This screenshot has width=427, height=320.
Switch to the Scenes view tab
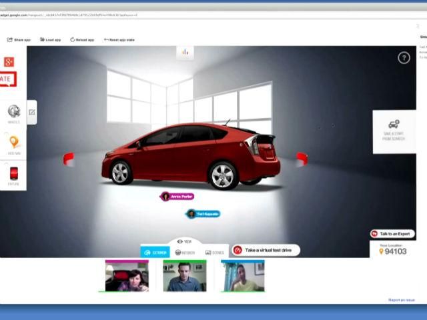tap(215, 253)
